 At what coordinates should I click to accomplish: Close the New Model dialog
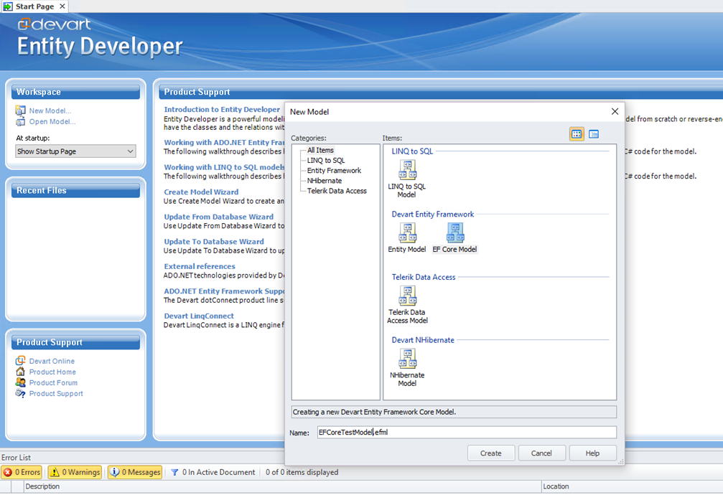click(x=615, y=111)
